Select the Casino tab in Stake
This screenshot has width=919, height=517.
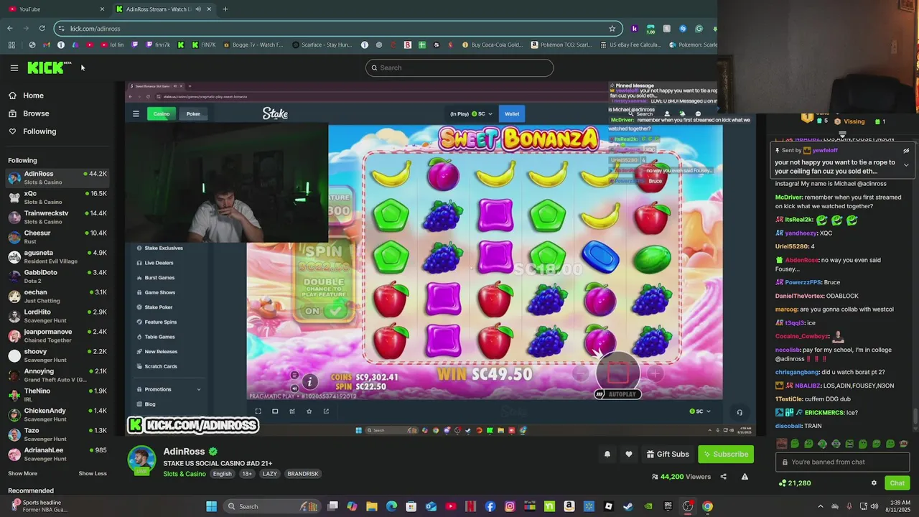click(162, 113)
